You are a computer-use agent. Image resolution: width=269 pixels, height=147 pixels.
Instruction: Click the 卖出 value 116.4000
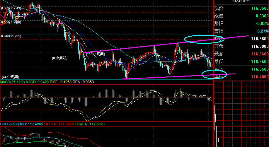click(260, 77)
